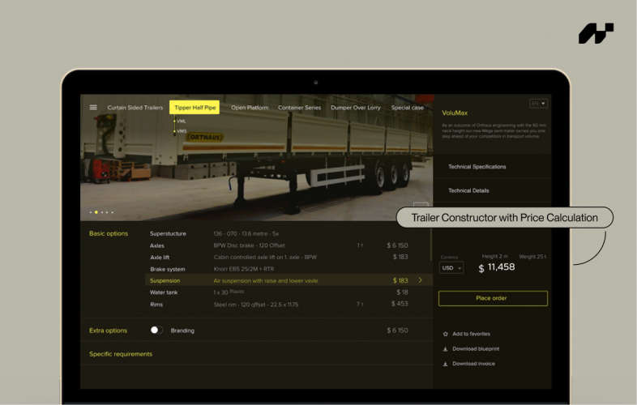This screenshot has height=405, width=637.
Task: Open the Curtain Sided Trailers tab
Action: click(x=135, y=108)
